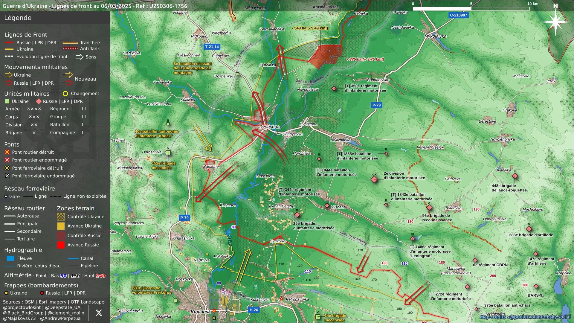Click the '+ 375 ha (+ 3.75 km²)' label
Viewport: 574px width, 323px height.
365,59
